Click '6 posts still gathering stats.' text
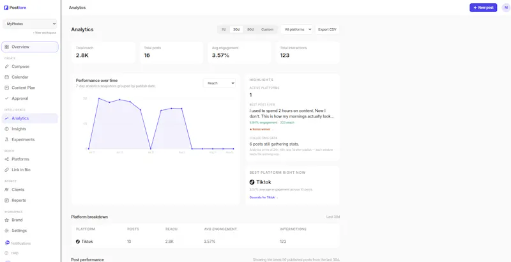The width and height of the screenshot is (511, 262). click(x=274, y=144)
